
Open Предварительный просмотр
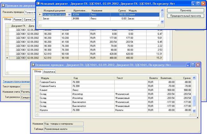(x=185, y=16)
